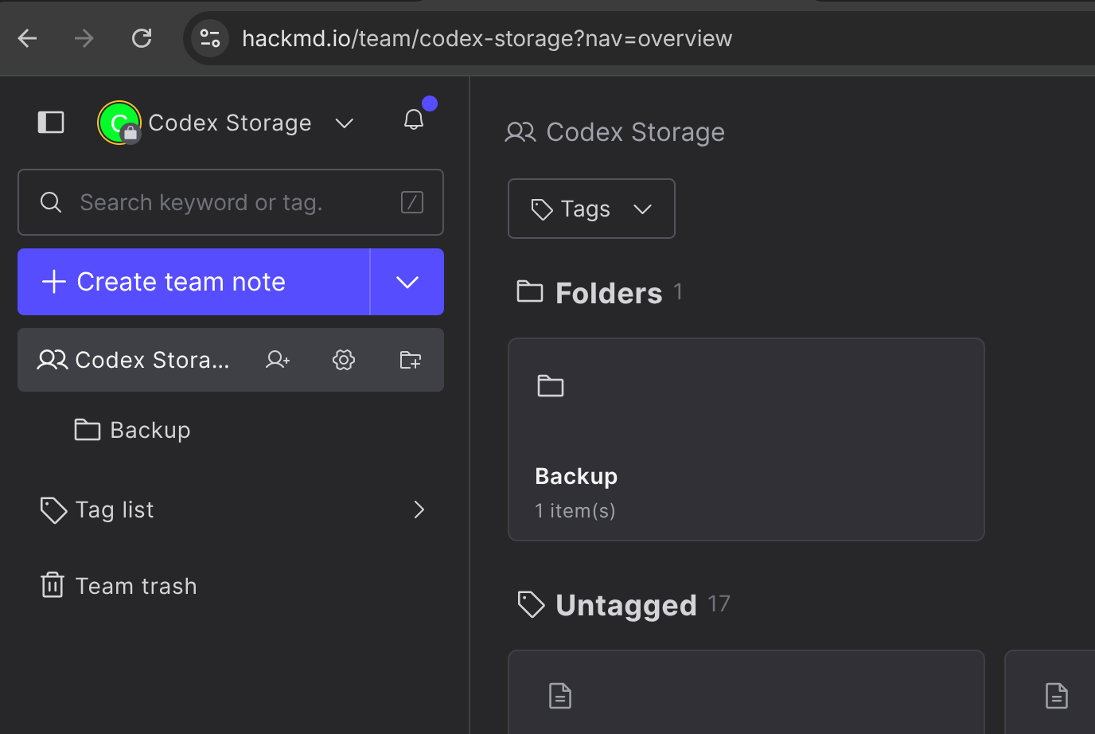Expand the Tag list chevron
1095x734 pixels.
[419, 510]
